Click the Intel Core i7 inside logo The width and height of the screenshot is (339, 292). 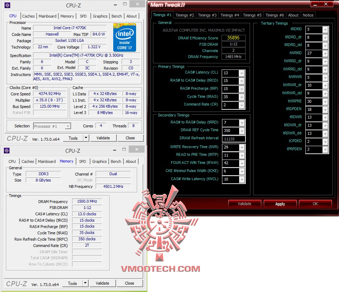(124, 37)
